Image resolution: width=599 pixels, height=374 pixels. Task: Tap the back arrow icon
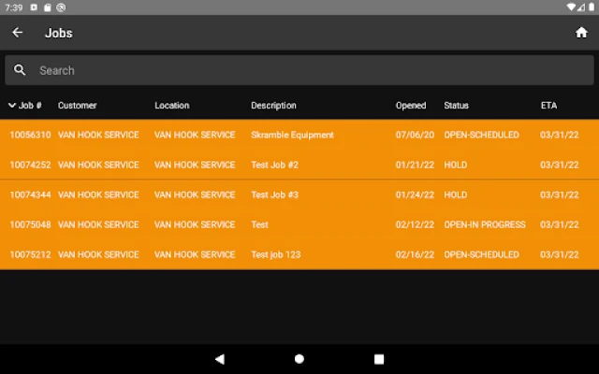(x=17, y=33)
